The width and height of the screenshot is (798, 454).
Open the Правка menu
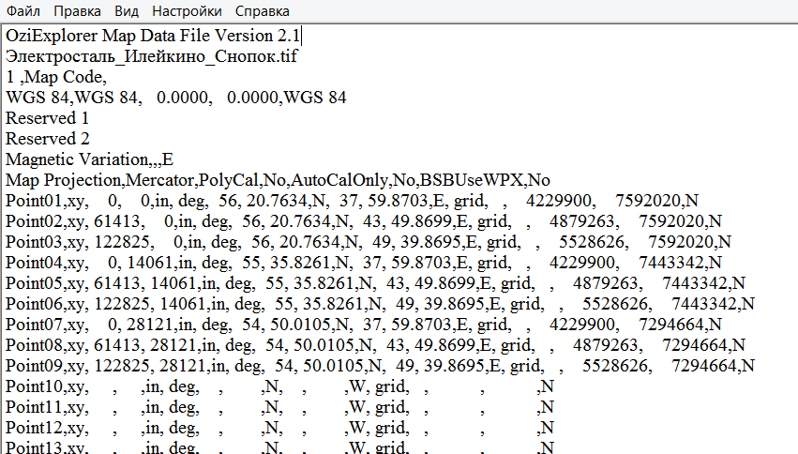[x=77, y=11]
